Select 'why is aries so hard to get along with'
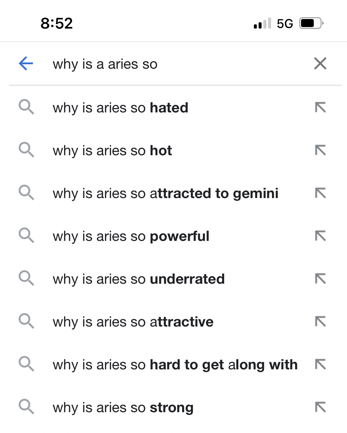 point(175,365)
